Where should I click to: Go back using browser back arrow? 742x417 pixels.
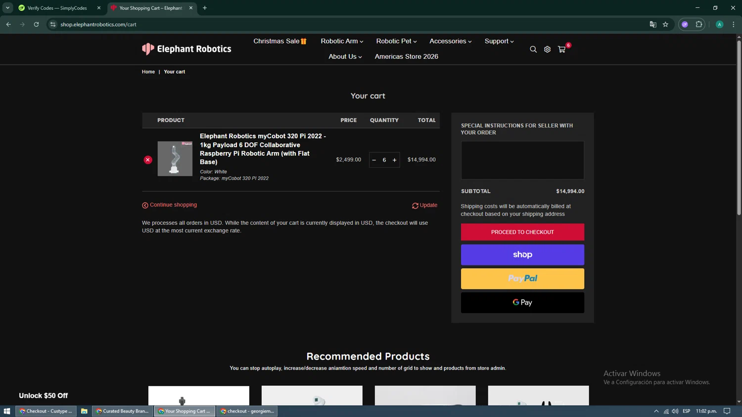(x=8, y=24)
